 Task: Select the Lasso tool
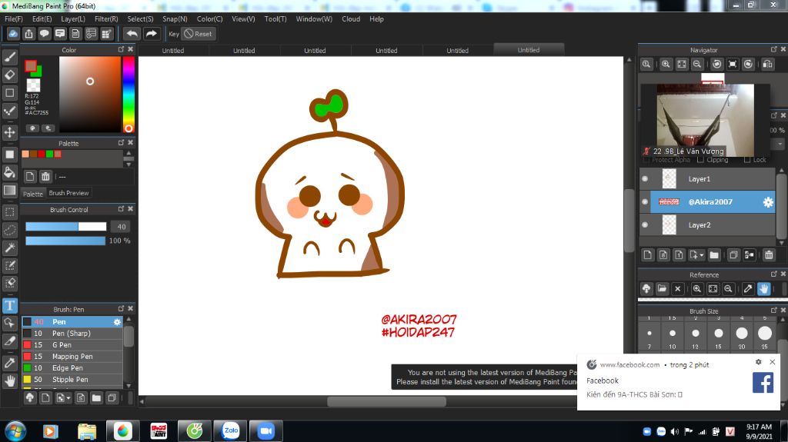[9, 230]
